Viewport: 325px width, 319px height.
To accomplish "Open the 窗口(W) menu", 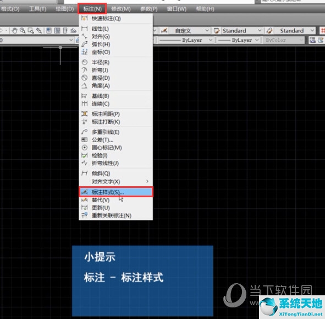I will tap(177, 9).
